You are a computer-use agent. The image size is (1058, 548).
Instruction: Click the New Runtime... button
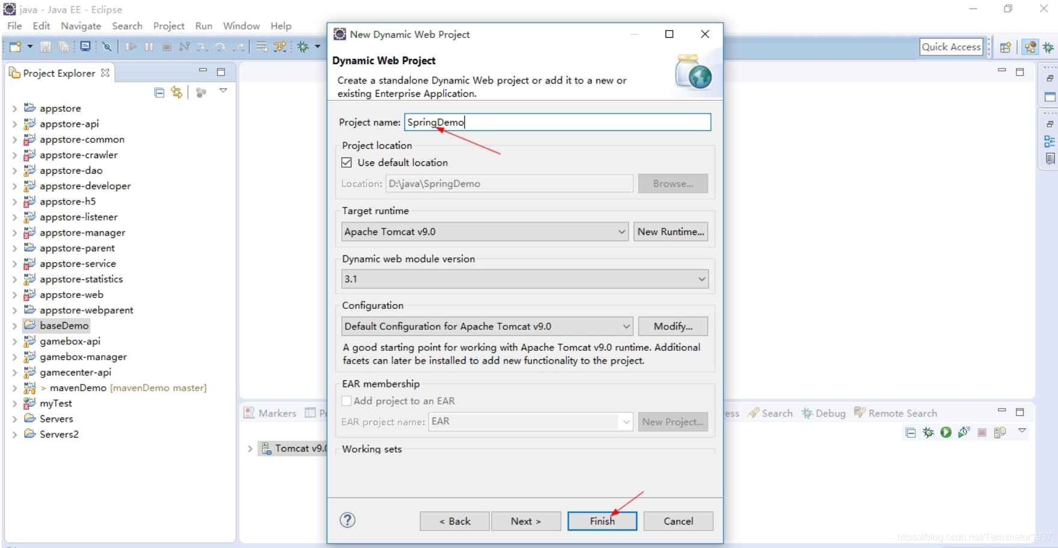point(670,232)
